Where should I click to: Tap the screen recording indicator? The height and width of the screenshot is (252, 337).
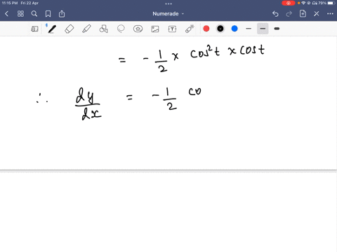click(x=289, y=3)
